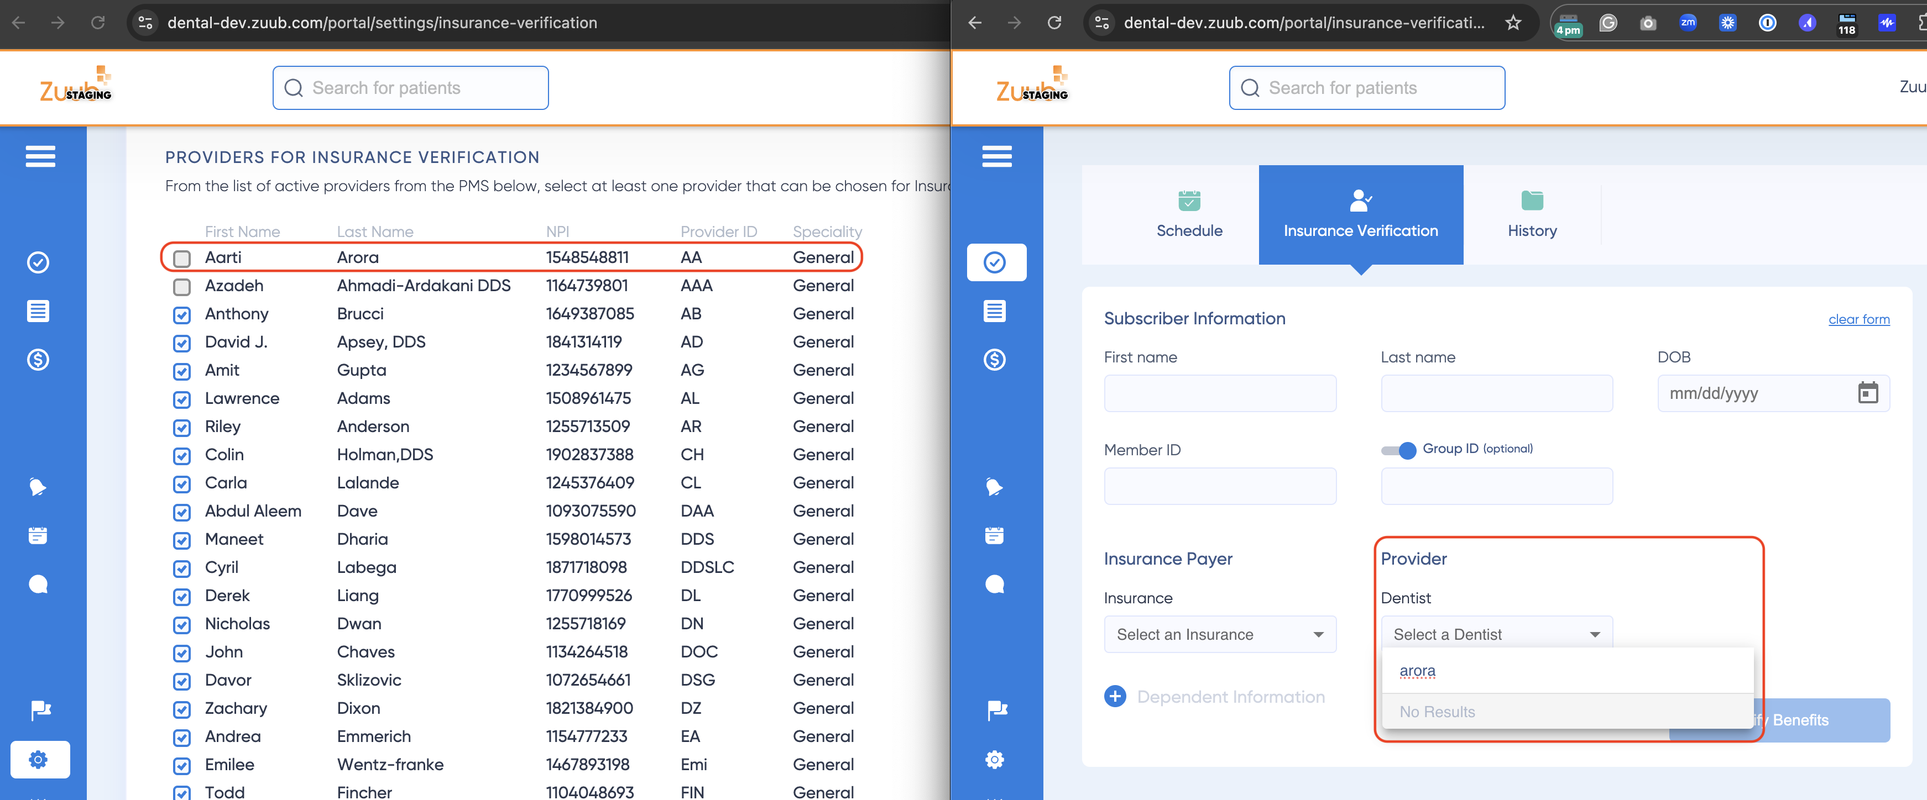Image resolution: width=1927 pixels, height=800 pixels.
Task: Click dollar sign icon in left sidebar
Action: tap(38, 360)
